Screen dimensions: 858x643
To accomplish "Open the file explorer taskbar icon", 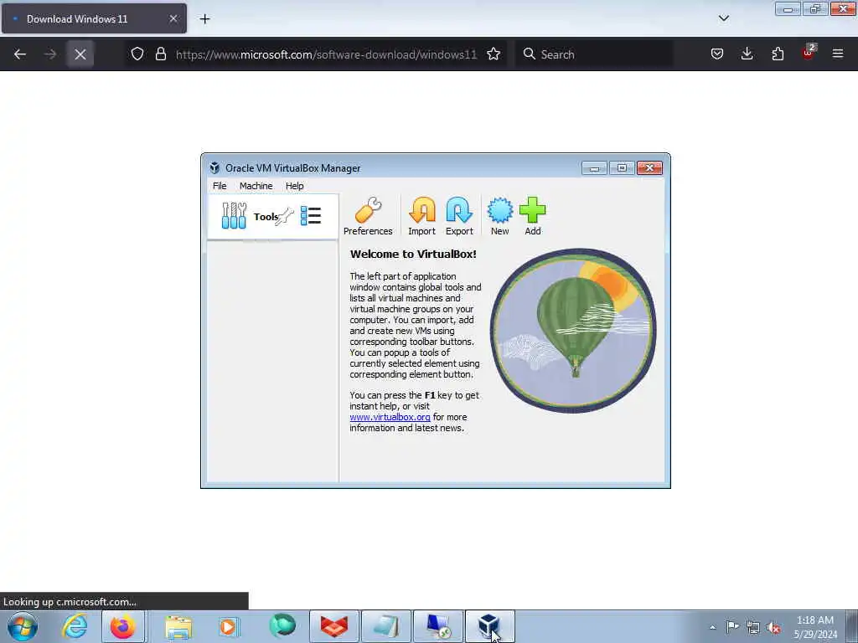I will [178, 626].
